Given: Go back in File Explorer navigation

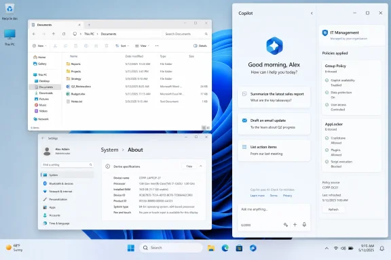Looking at the screenshot, I should [x=34, y=34].
